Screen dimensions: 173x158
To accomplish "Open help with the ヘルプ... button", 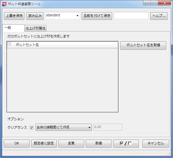I will coord(159,16).
